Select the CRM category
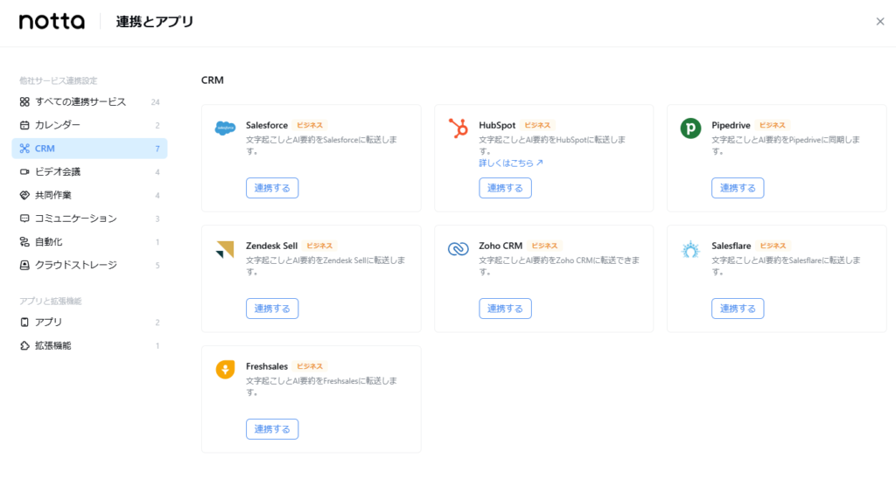This screenshot has height=479, width=896. coord(89,149)
